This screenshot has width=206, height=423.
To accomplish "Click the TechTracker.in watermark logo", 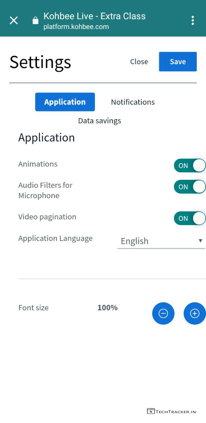I will click(x=171, y=411).
